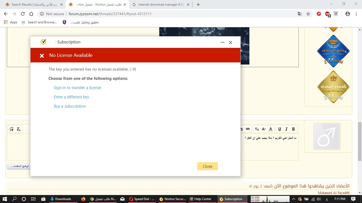Close the internet download manager tab

pyautogui.click(x=188, y=5)
